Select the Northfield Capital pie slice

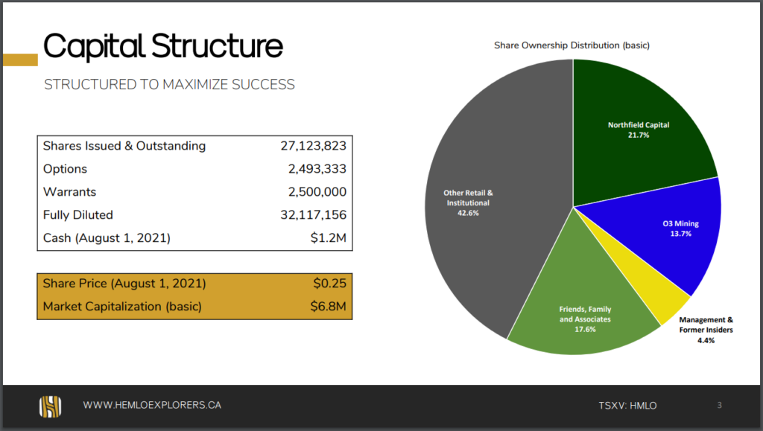pyautogui.click(x=638, y=131)
